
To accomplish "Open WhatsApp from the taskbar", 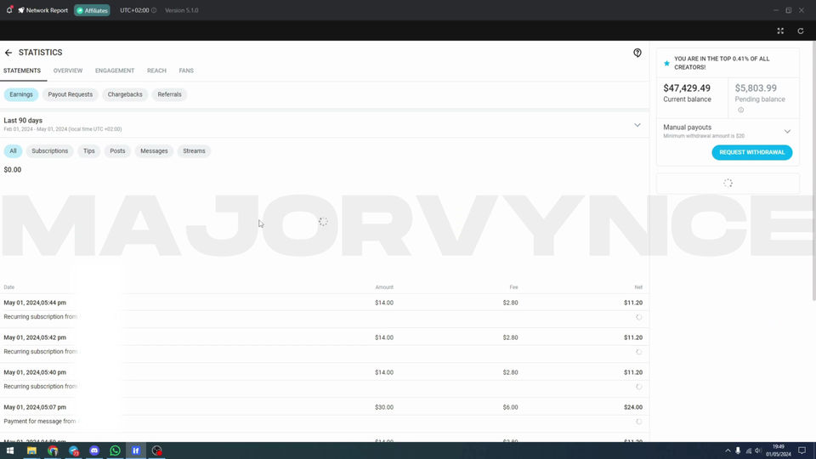I will coord(115,450).
